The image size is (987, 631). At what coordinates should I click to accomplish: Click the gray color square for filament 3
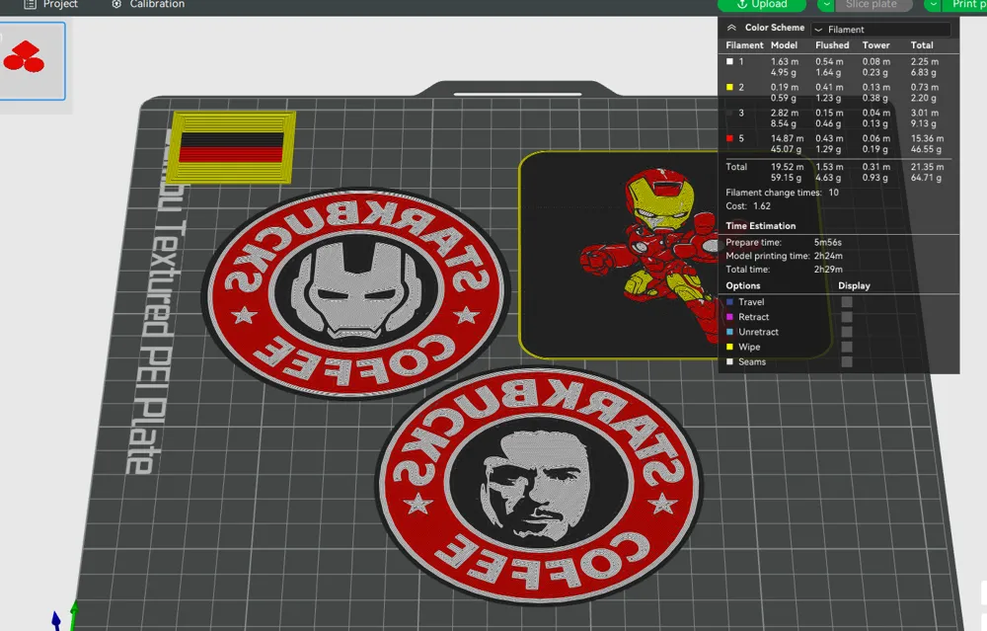tap(727, 113)
